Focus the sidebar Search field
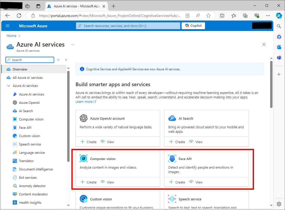 pos(30,60)
